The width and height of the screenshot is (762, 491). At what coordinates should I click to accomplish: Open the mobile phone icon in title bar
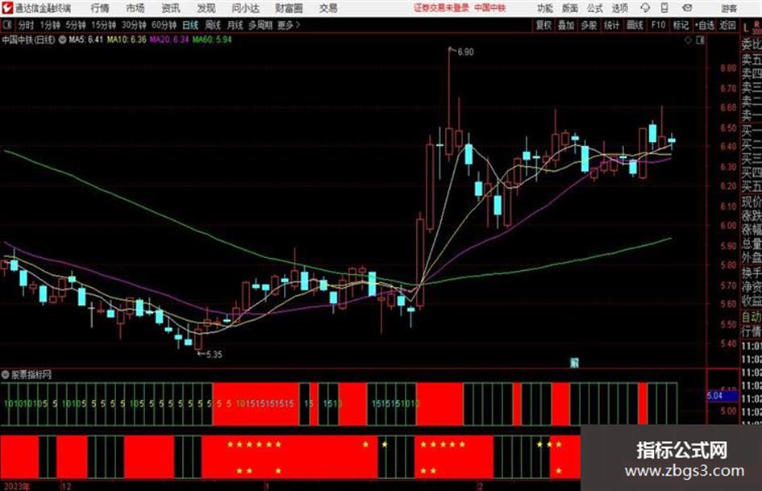point(664,8)
